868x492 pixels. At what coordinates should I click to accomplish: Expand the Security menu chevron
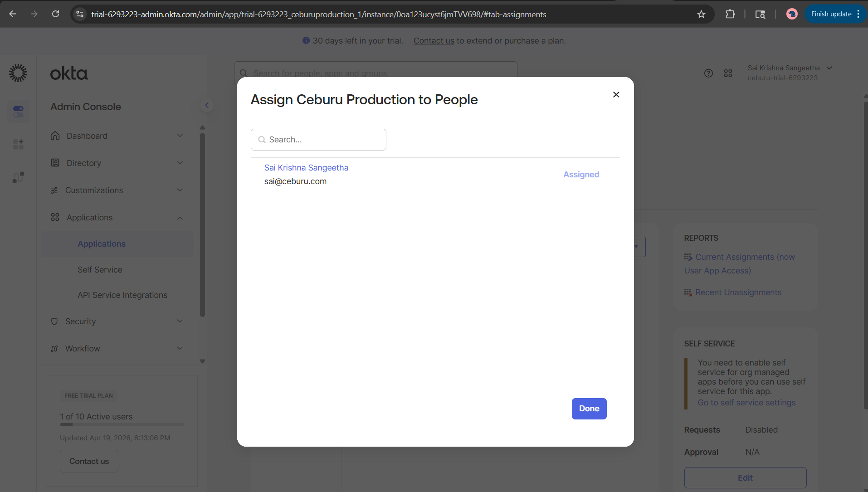[180, 322]
